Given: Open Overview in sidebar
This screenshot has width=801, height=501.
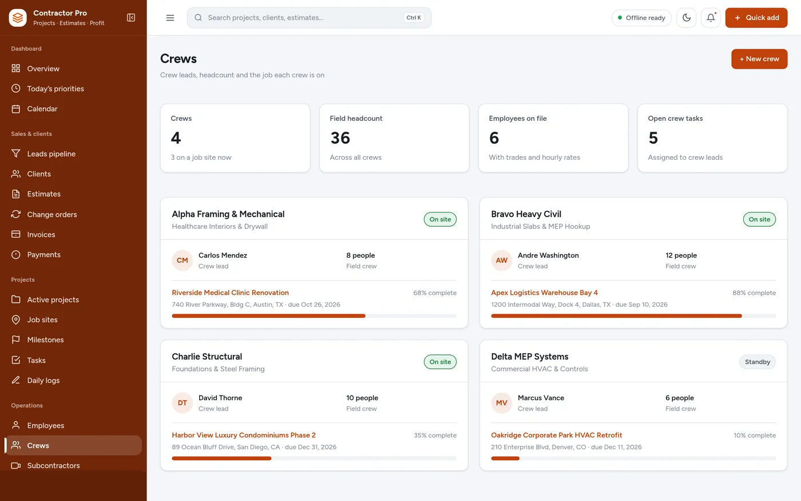Looking at the screenshot, I should pos(73,69).
